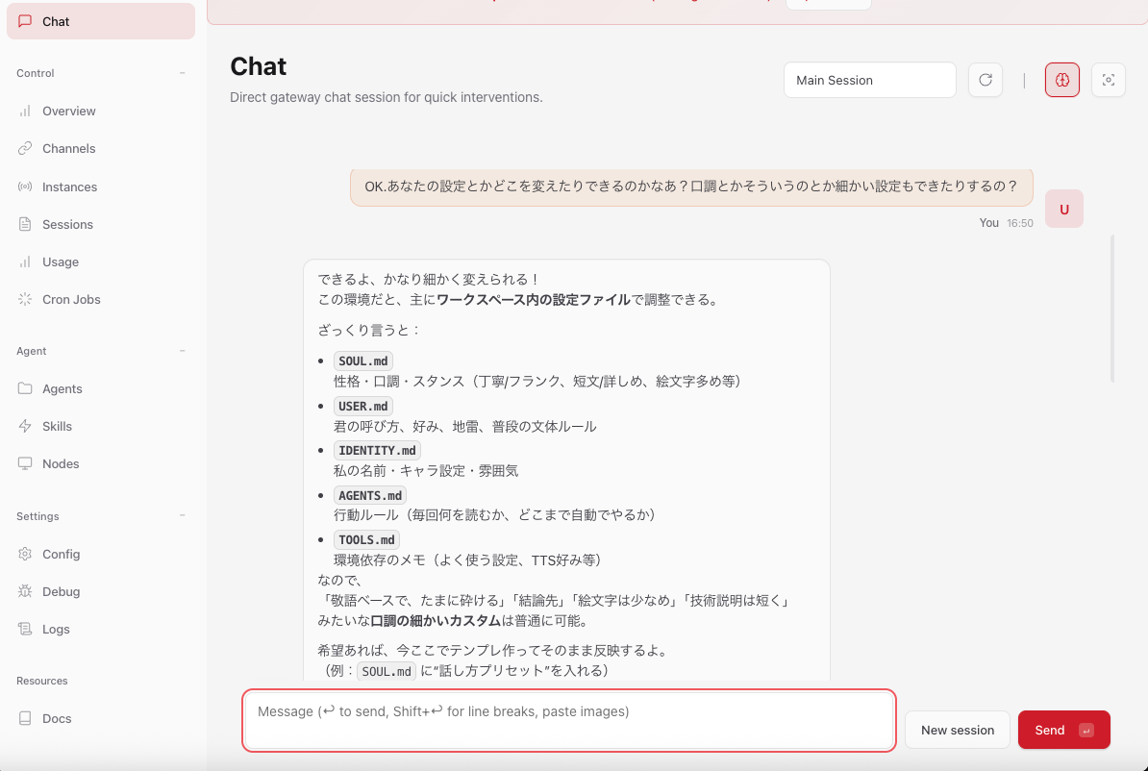Open the Main Session dropdown
This screenshot has width=1148, height=771.
[869, 80]
